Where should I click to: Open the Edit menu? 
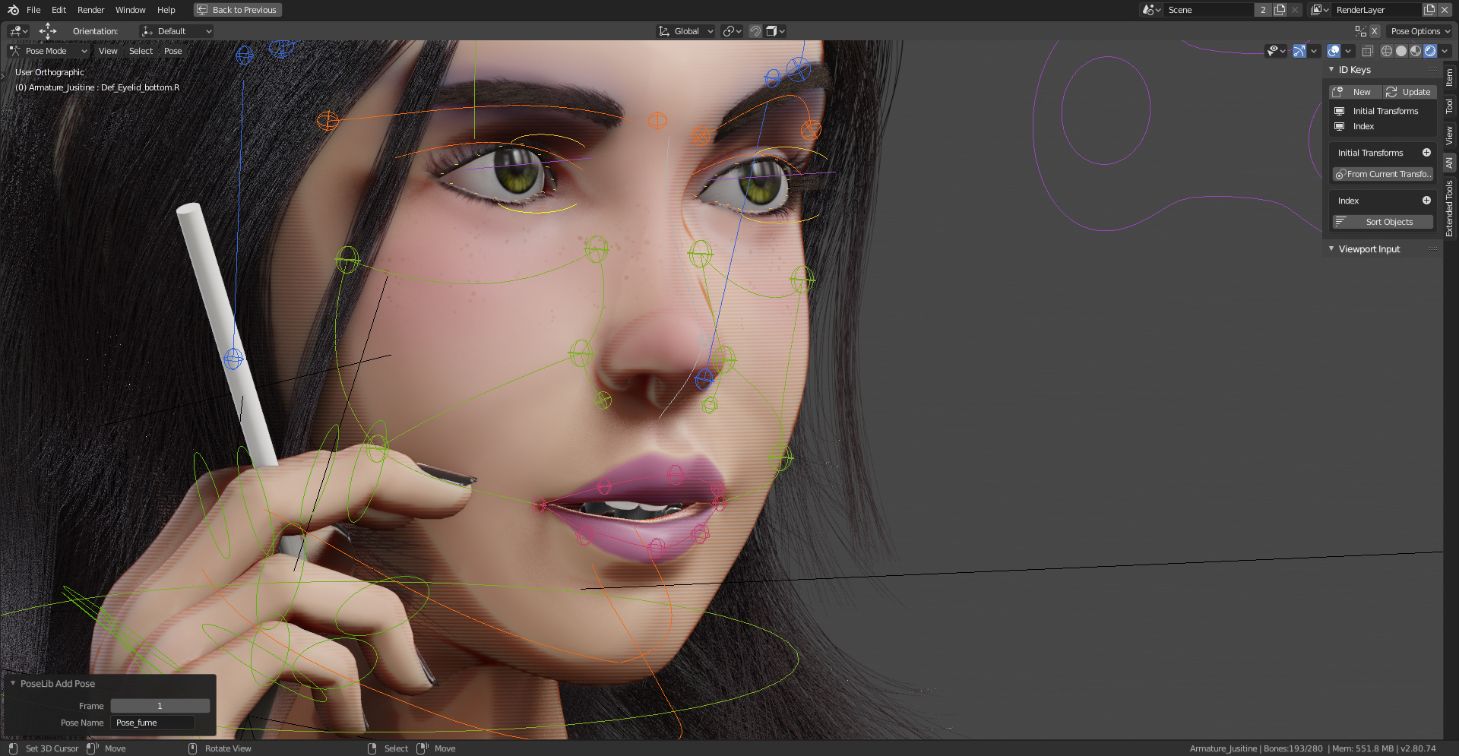tap(59, 10)
